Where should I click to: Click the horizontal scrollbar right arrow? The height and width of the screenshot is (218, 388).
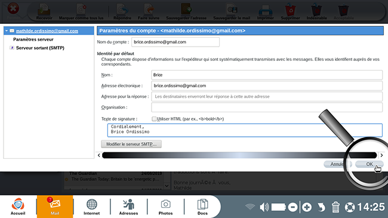click(381, 155)
